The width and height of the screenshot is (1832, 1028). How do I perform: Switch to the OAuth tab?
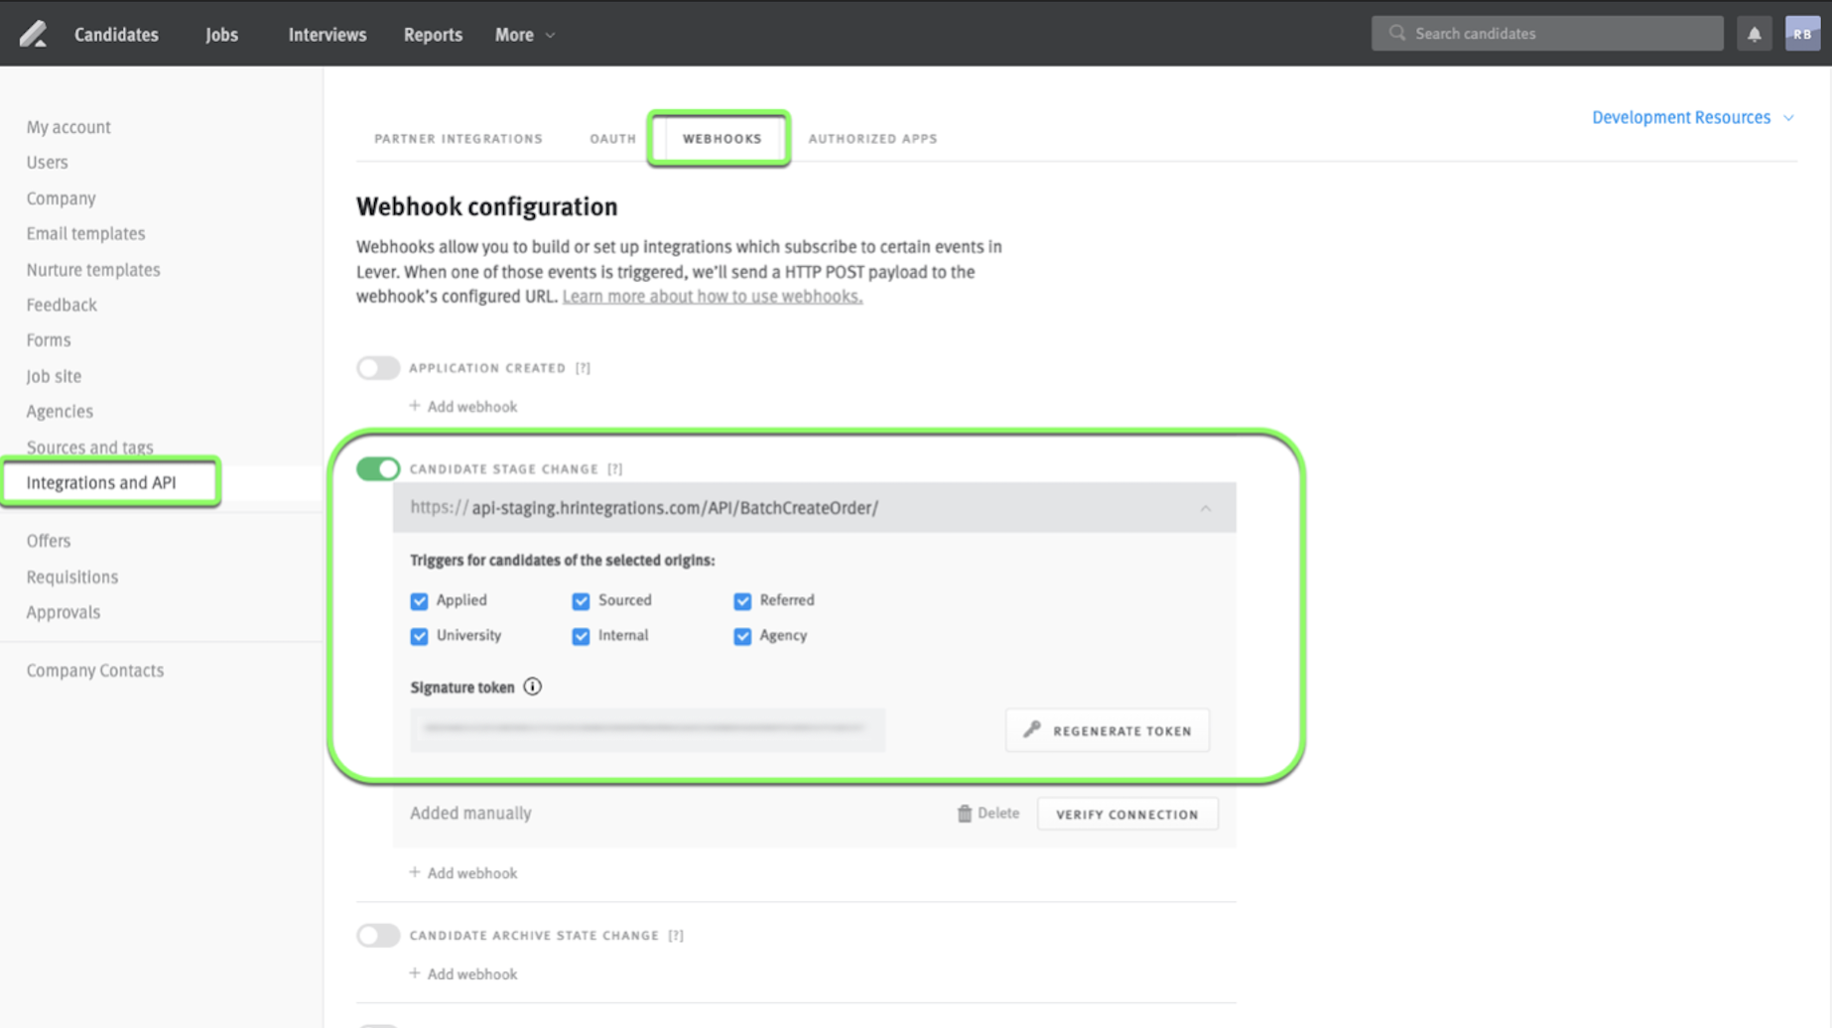612,139
